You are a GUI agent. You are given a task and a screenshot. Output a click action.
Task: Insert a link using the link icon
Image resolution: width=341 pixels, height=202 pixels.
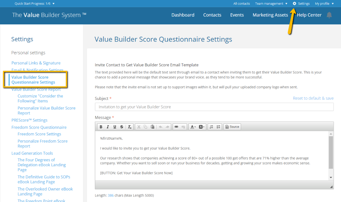tap(176, 127)
